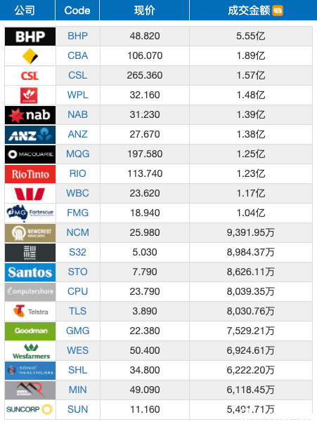Select the nab logo
317x424 pixels.
30,115
